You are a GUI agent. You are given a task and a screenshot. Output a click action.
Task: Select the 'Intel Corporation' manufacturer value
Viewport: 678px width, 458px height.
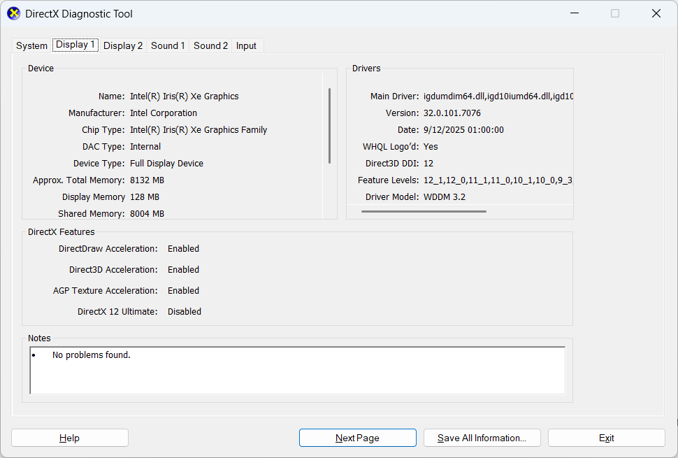click(x=164, y=113)
